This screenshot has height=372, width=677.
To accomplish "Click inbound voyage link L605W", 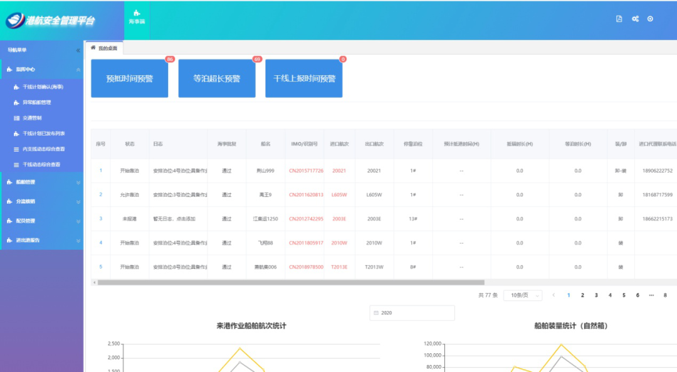I will click(x=339, y=195).
